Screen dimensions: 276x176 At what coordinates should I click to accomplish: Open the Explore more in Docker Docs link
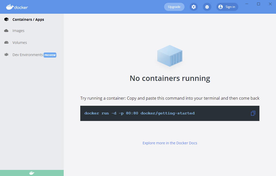point(170,143)
